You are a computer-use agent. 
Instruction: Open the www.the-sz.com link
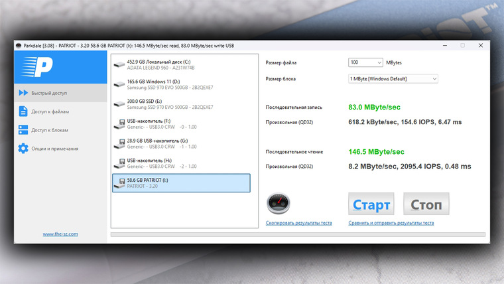pyautogui.click(x=60, y=234)
